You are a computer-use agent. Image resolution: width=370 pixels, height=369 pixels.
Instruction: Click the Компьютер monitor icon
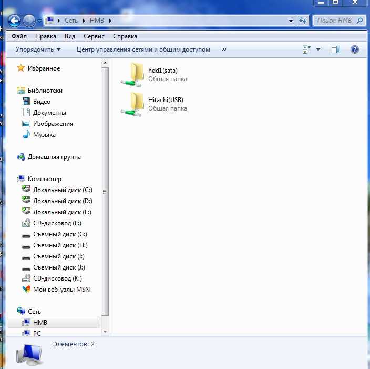coord(21,178)
